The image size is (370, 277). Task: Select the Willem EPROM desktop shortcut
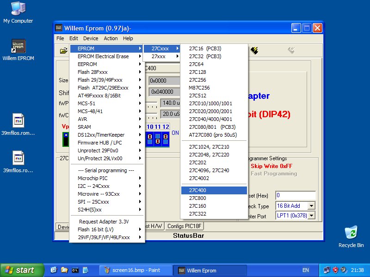click(x=18, y=50)
